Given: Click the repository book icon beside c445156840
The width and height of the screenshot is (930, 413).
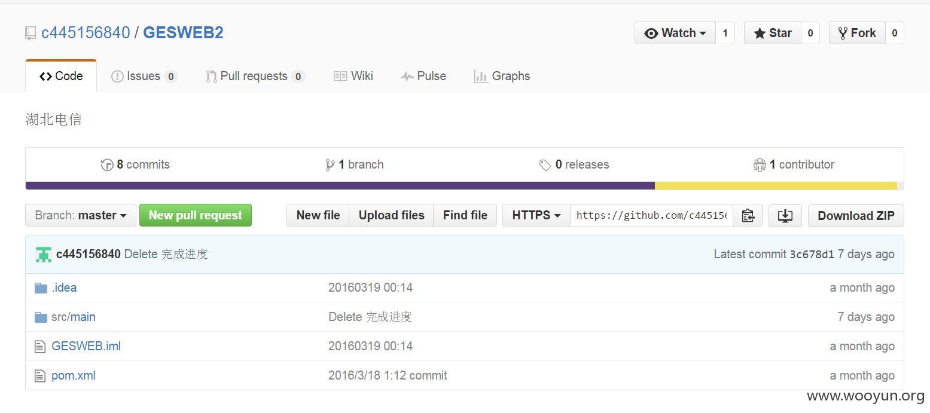Looking at the screenshot, I should point(31,33).
